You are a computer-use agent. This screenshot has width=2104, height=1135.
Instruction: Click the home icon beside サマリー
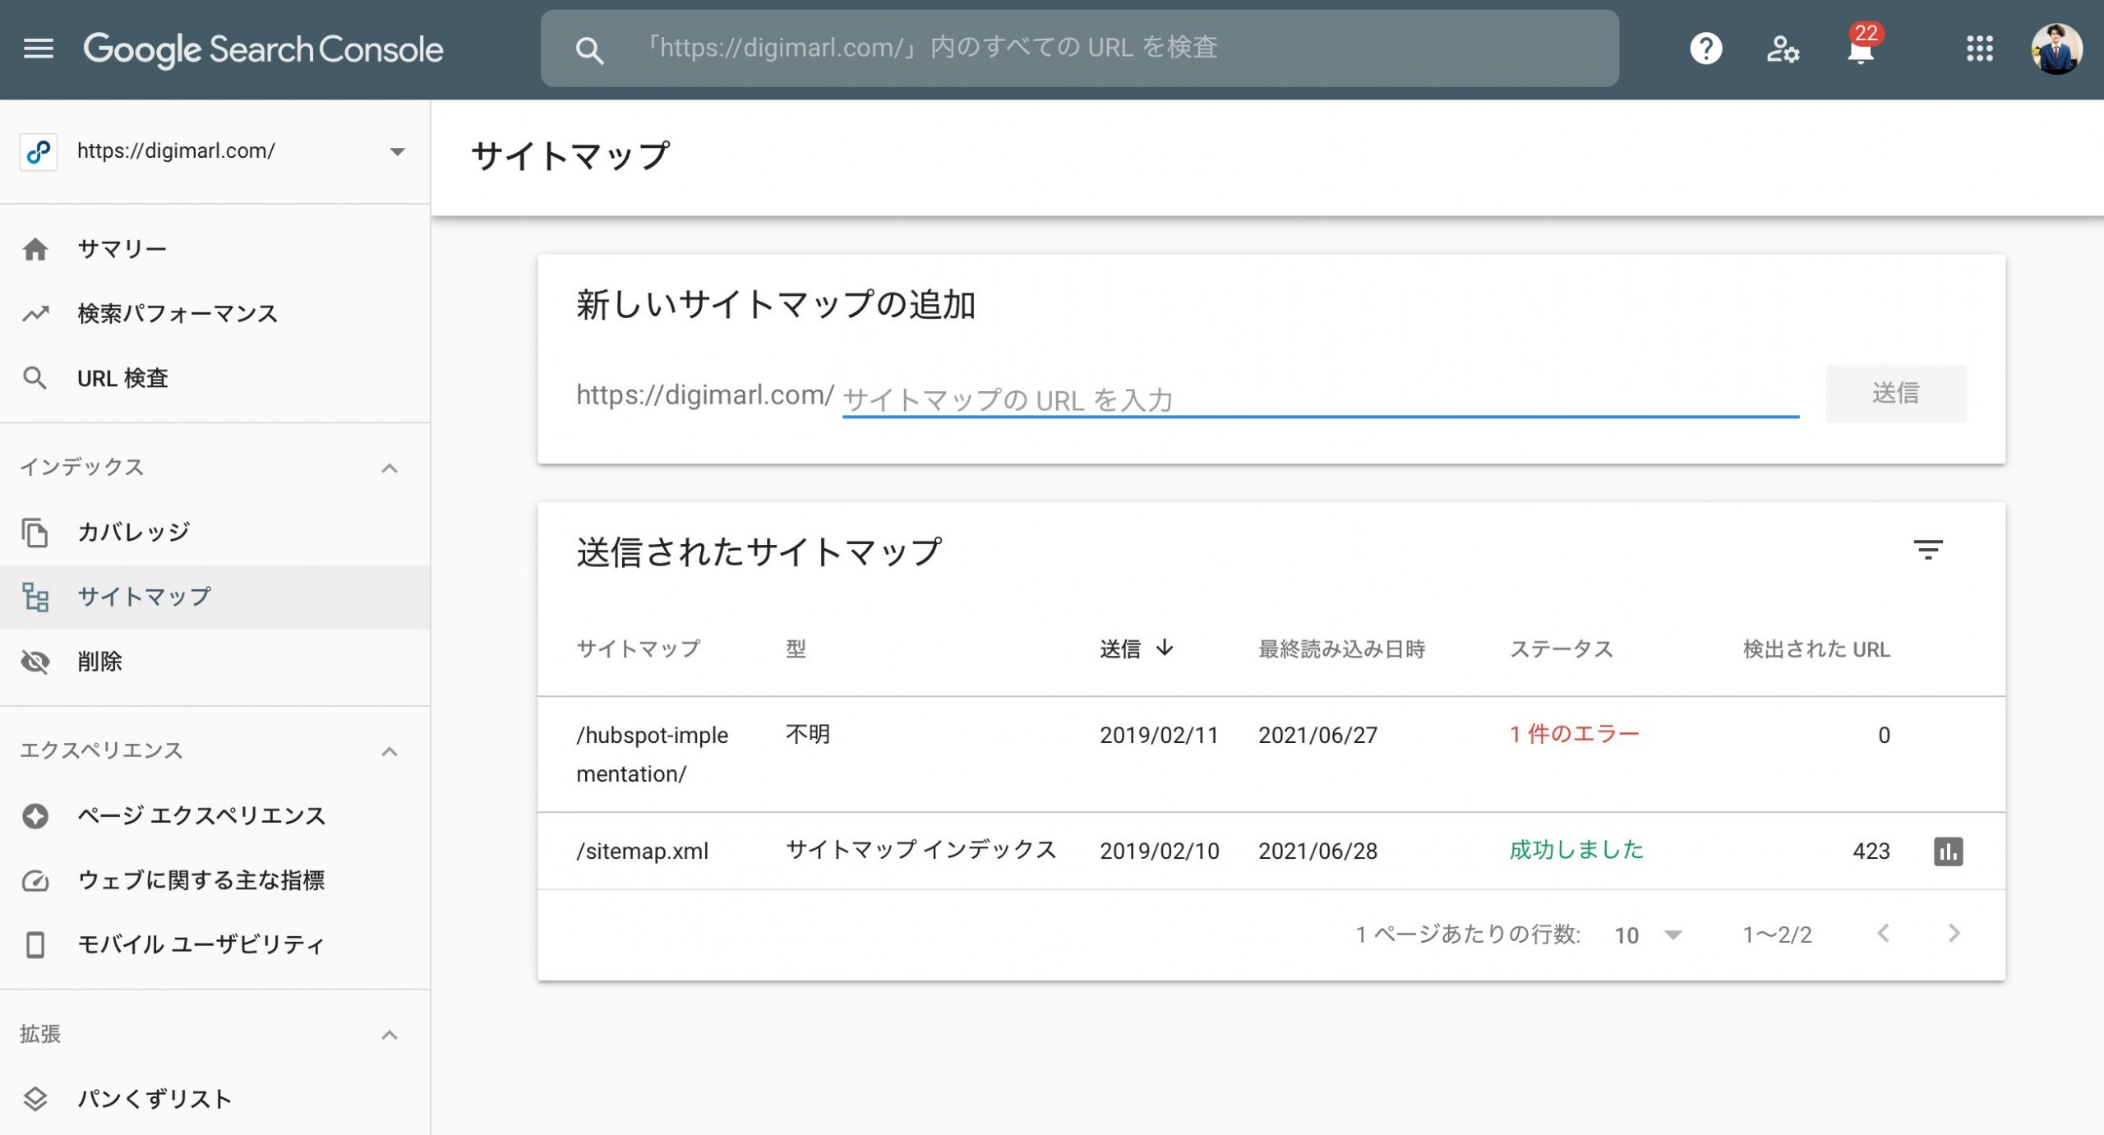tap(35, 249)
